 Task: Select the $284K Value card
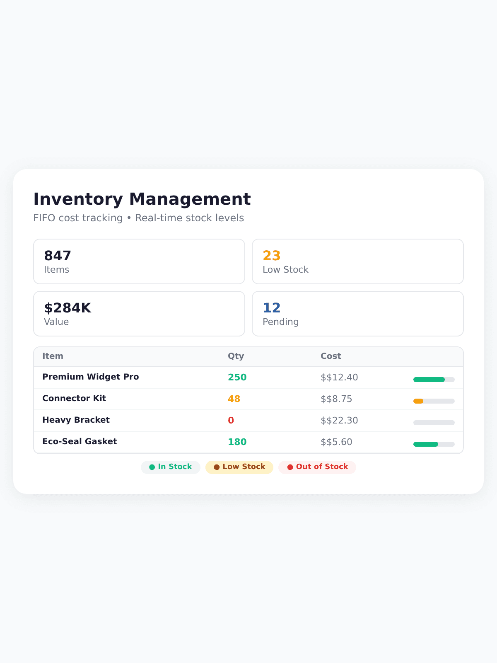139,314
